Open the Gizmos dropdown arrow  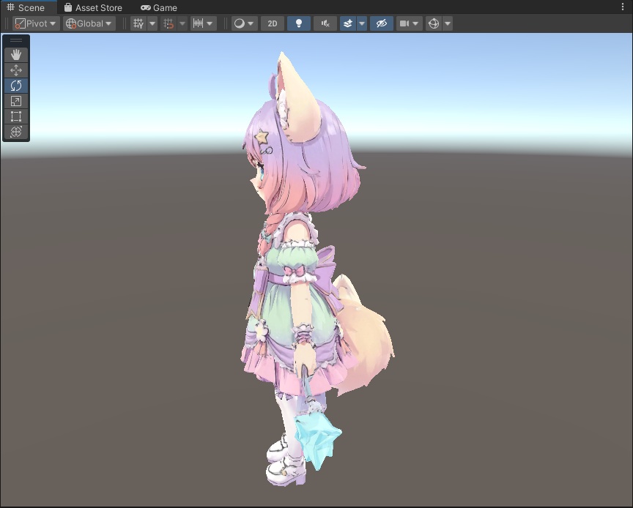[x=448, y=23]
